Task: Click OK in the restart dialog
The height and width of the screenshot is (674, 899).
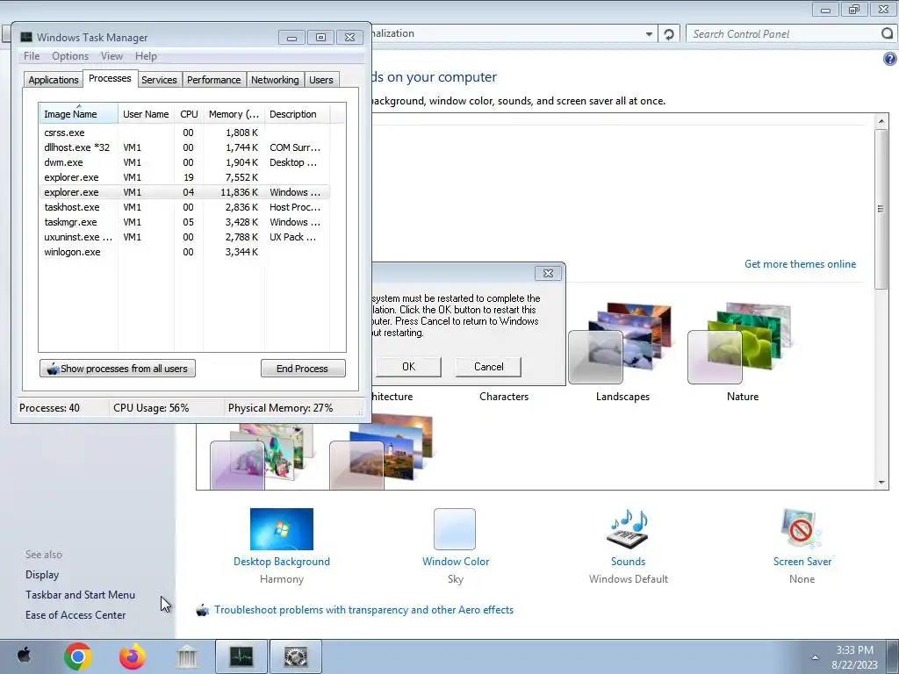Action: pos(408,367)
